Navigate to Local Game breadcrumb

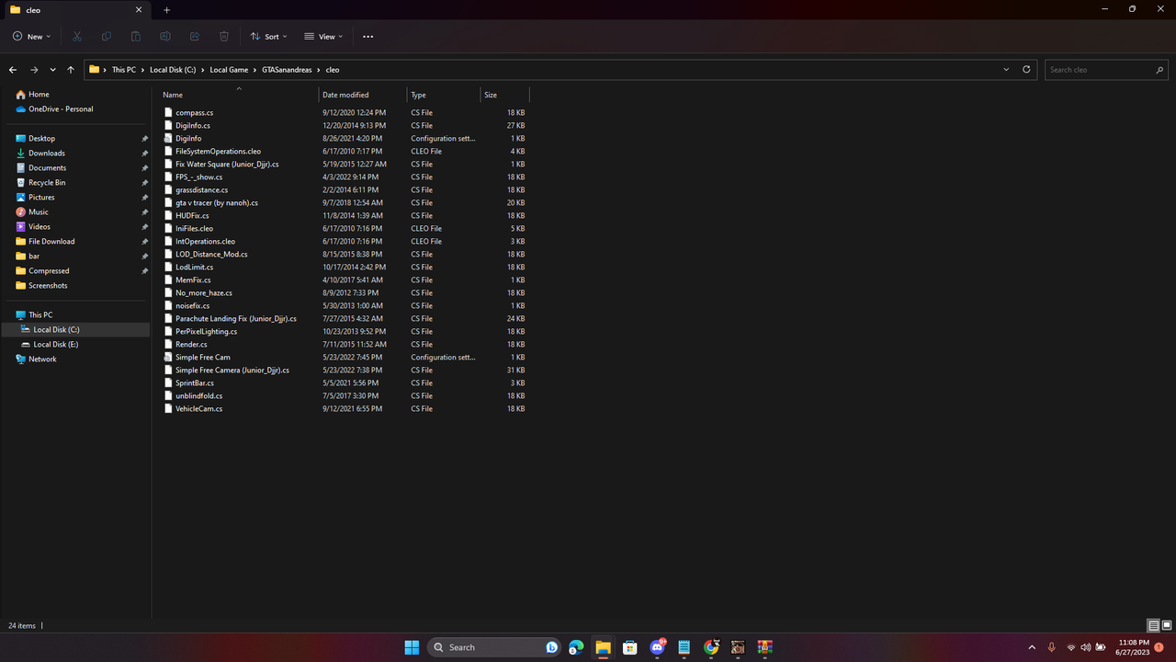(x=229, y=70)
